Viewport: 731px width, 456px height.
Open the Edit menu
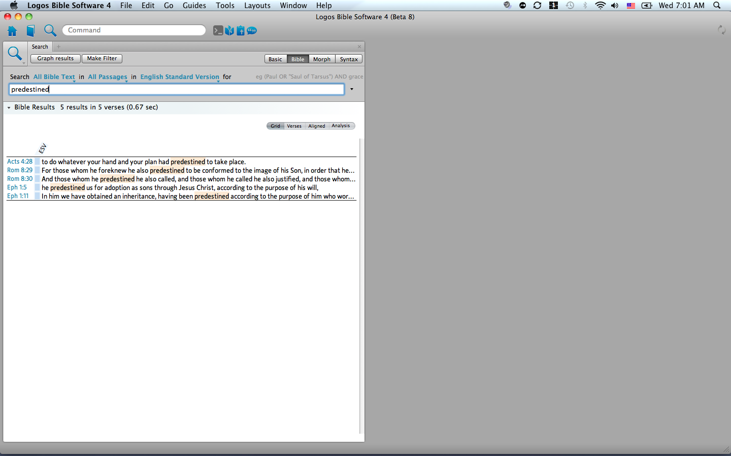(x=148, y=6)
